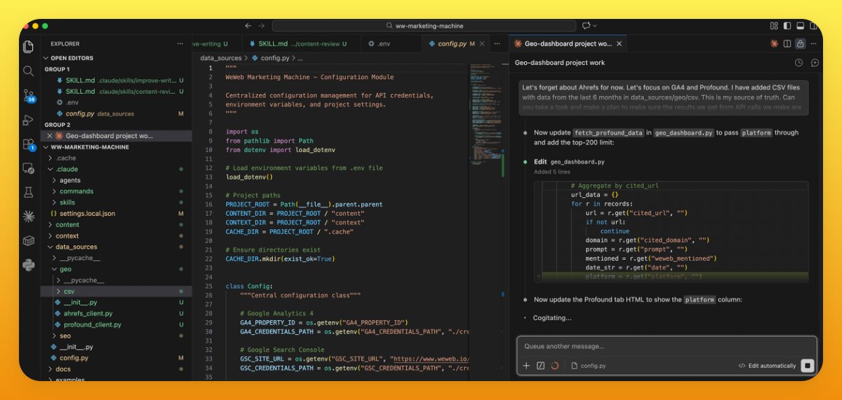This screenshot has width=842, height=400.
Task: Open the Claude Code activity bar icon
Action: coord(28,216)
